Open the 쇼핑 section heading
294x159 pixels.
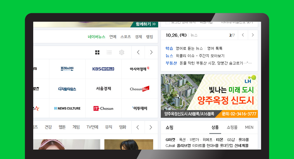click(x=169, y=128)
